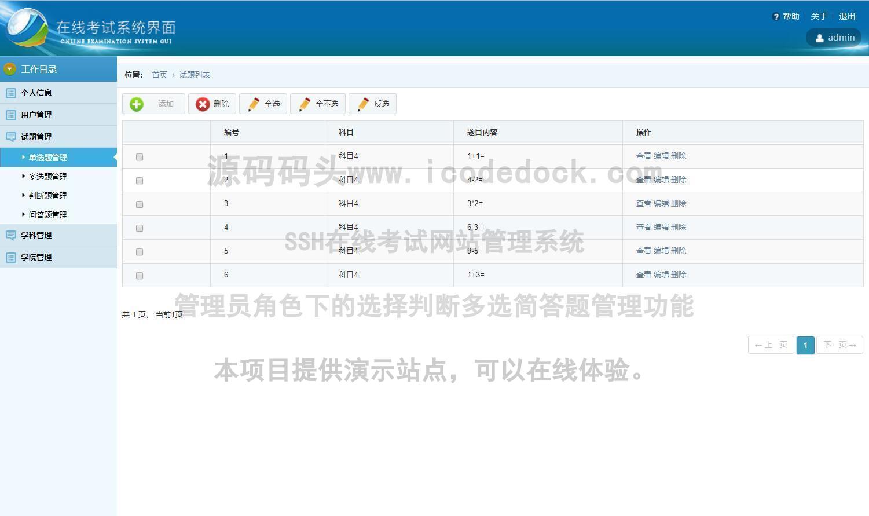View the 1+3= question
The width and height of the screenshot is (869, 516).
click(644, 275)
